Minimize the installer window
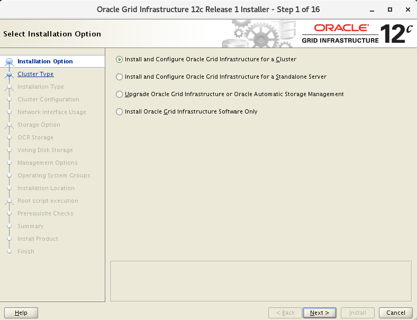This screenshot has height=320, width=417. pos(372,10)
